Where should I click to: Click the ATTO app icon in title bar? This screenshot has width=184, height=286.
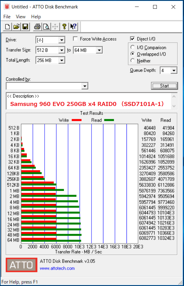coord(7,7)
